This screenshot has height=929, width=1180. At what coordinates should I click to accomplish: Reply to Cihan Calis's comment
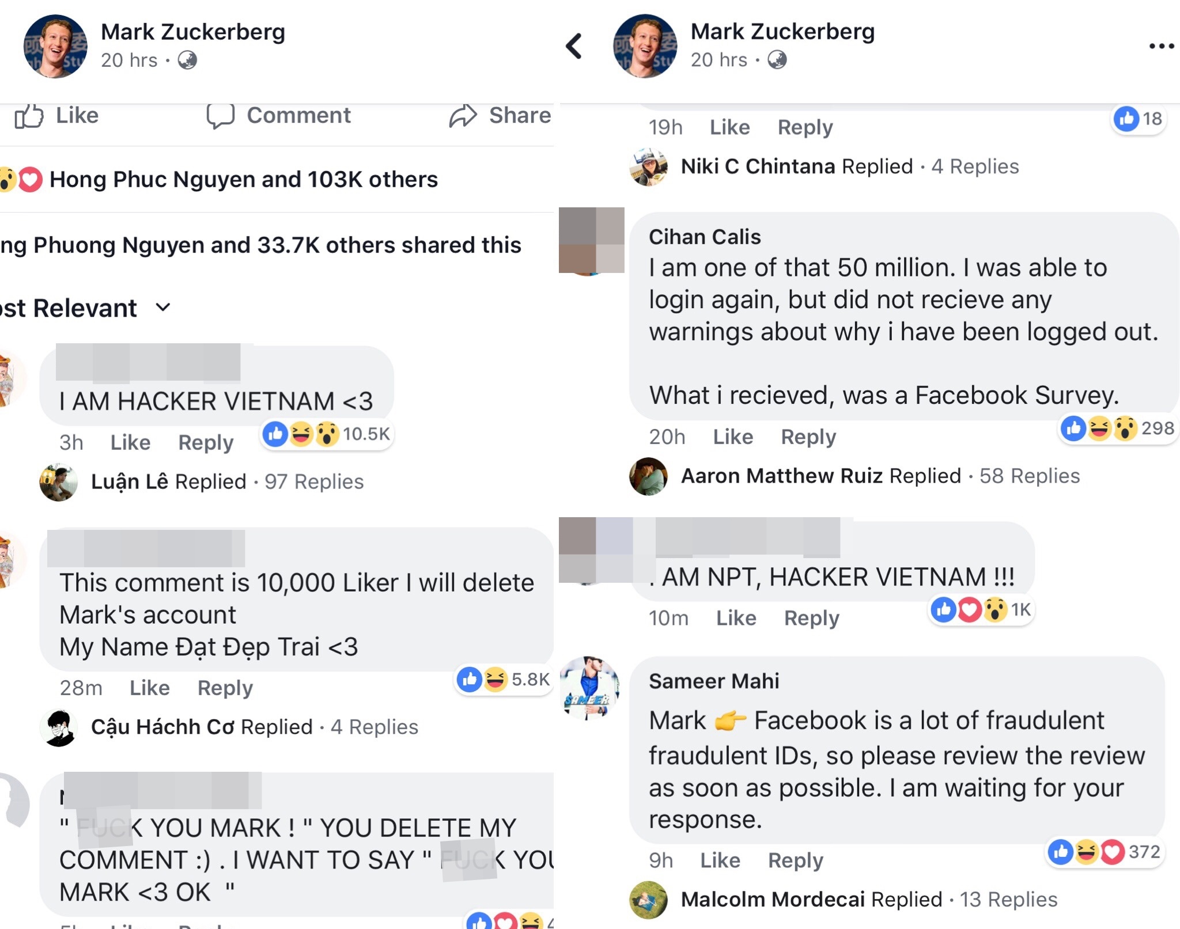pos(808,437)
